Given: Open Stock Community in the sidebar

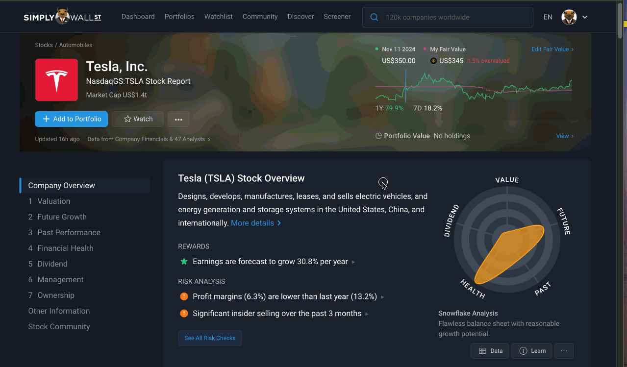Looking at the screenshot, I should point(59,326).
